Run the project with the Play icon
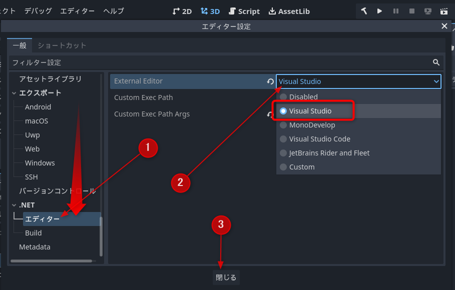Viewport: 455px width, 290px height. pos(380,11)
